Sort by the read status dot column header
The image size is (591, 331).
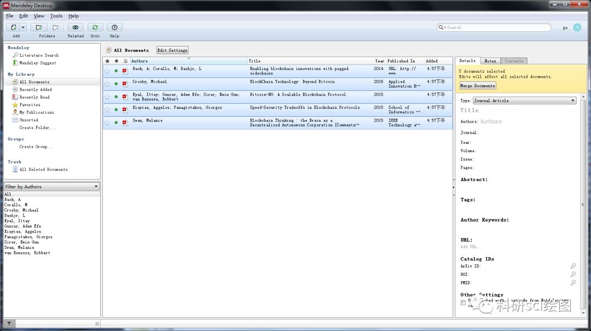point(117,61)
